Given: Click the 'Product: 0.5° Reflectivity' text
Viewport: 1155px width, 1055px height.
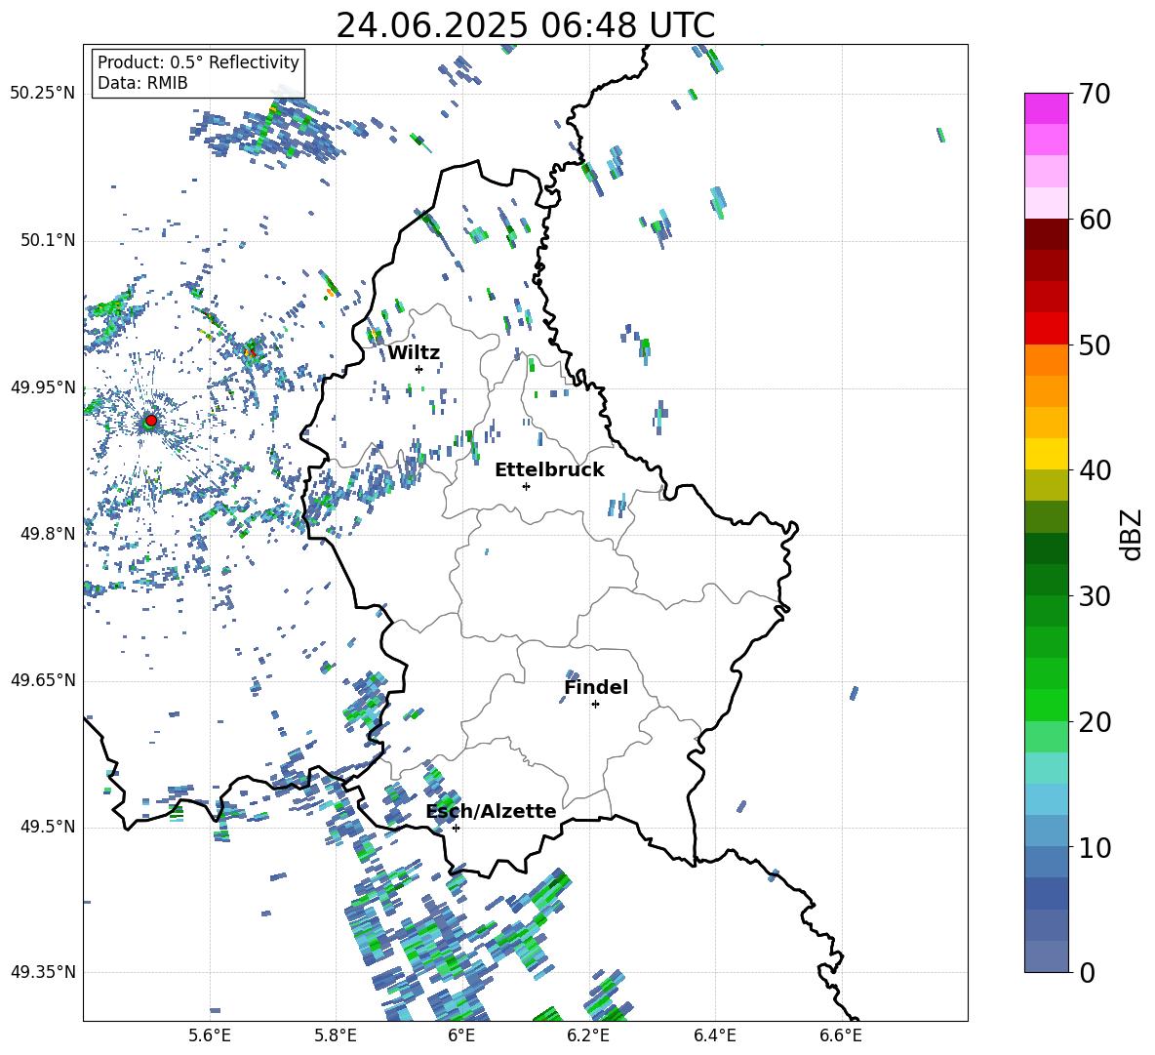Looking at the screenshot, I should pos(198,61).
